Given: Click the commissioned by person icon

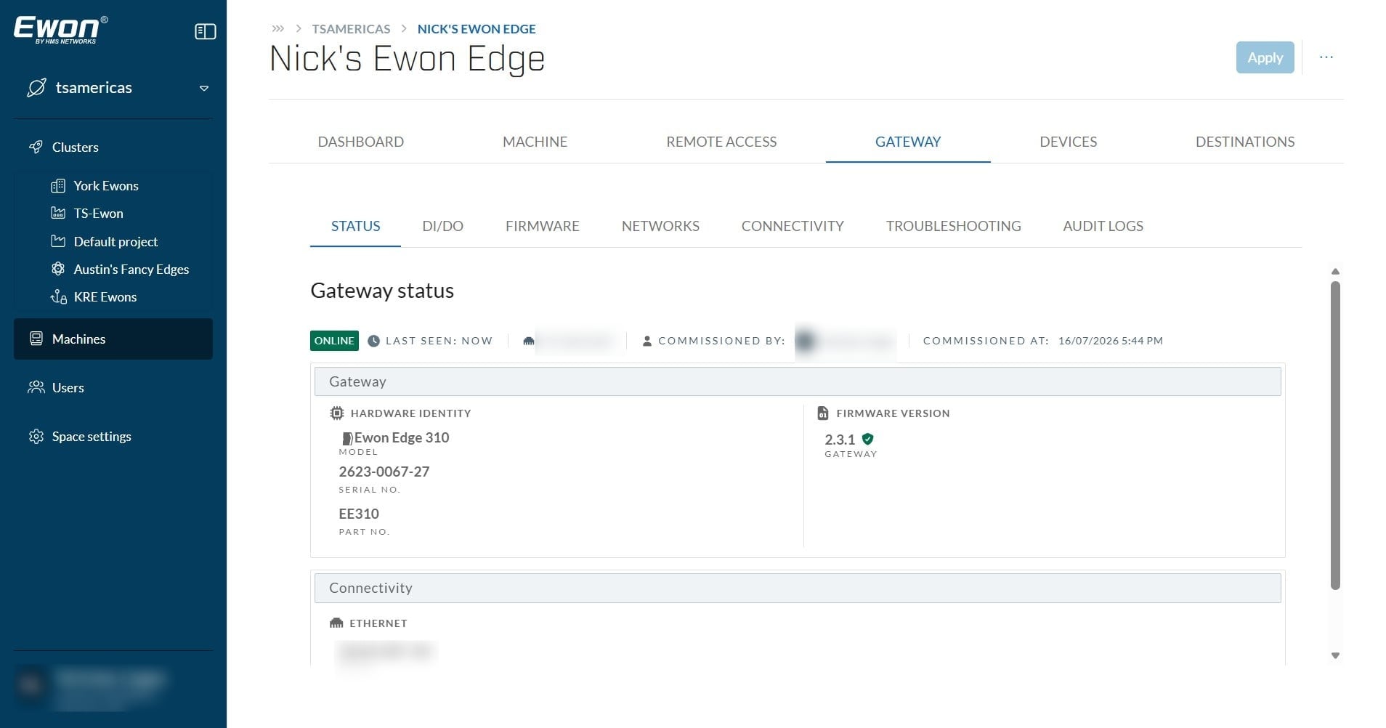Looking at the screenshot, I should [647, 341].
